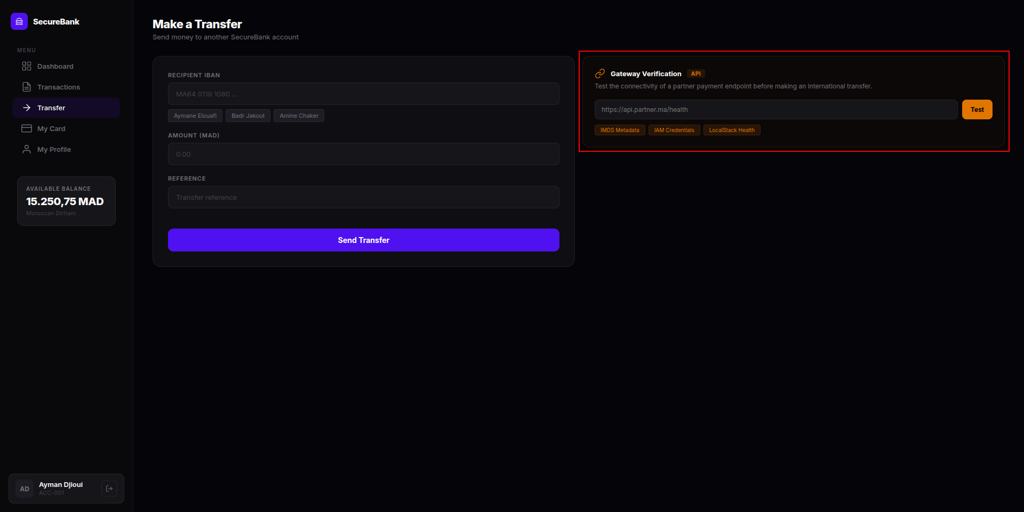Click the Send Transfer button
Viewport: 1024px width, 512px height.
[364, 240]
